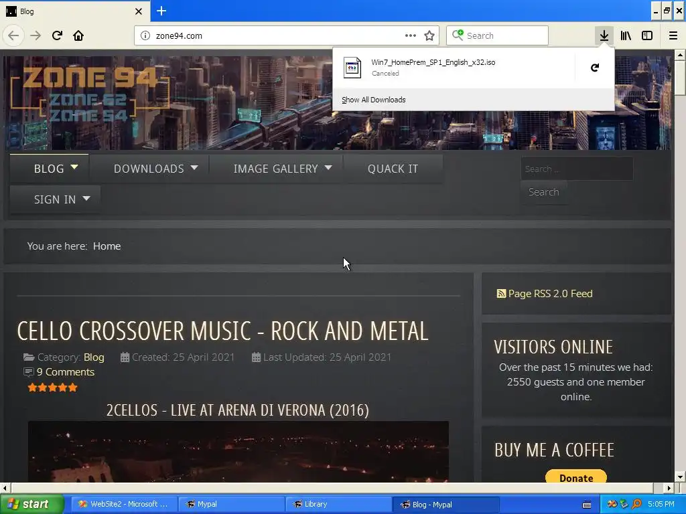Click the vertical scrollbar up arrow
This screenshot has height=514, width=686.
[679, 55]
